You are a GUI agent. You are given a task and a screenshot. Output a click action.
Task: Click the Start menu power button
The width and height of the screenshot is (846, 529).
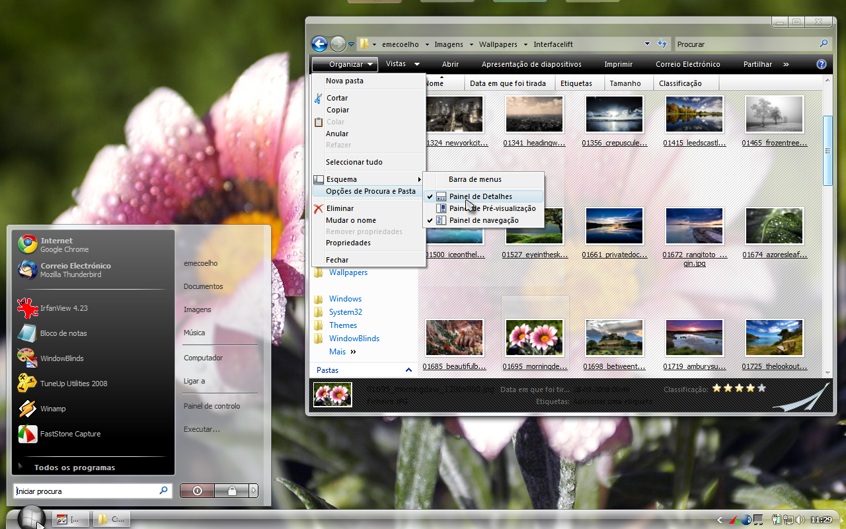click(198, 491)
